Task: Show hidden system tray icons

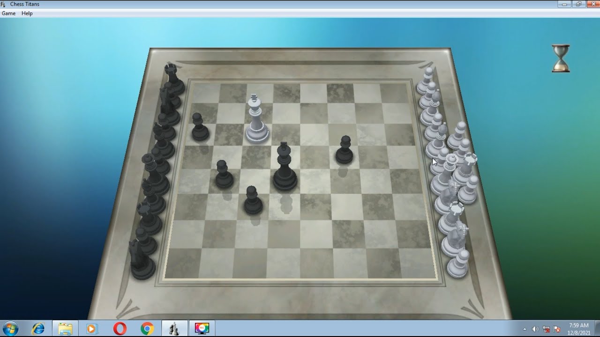Action: [525, 329]
